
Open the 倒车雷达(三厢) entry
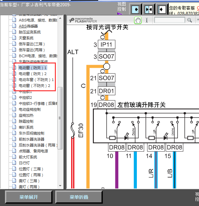(x=32, y=44)
